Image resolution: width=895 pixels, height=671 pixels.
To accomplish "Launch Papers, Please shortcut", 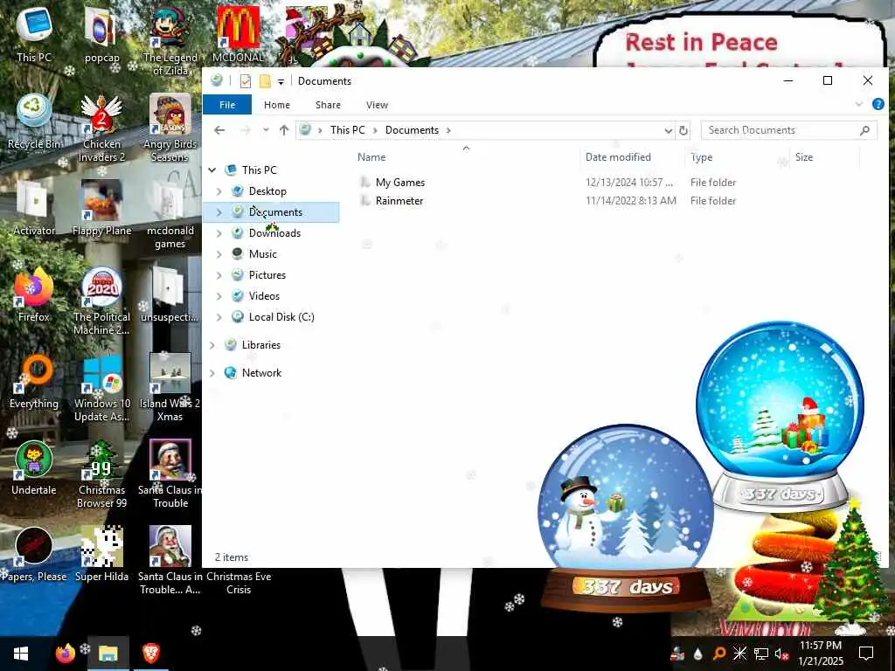I will 34,555.
